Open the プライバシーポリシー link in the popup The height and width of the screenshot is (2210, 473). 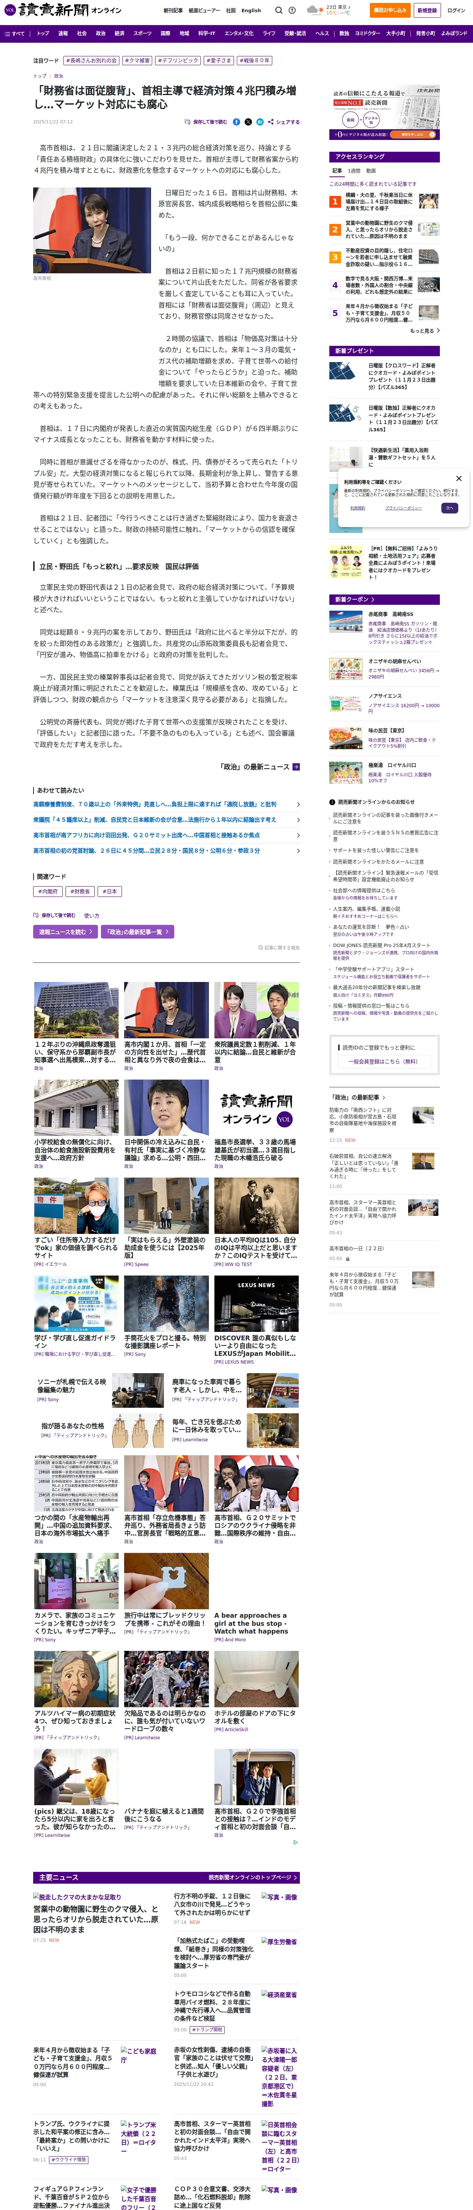[403, 508]
